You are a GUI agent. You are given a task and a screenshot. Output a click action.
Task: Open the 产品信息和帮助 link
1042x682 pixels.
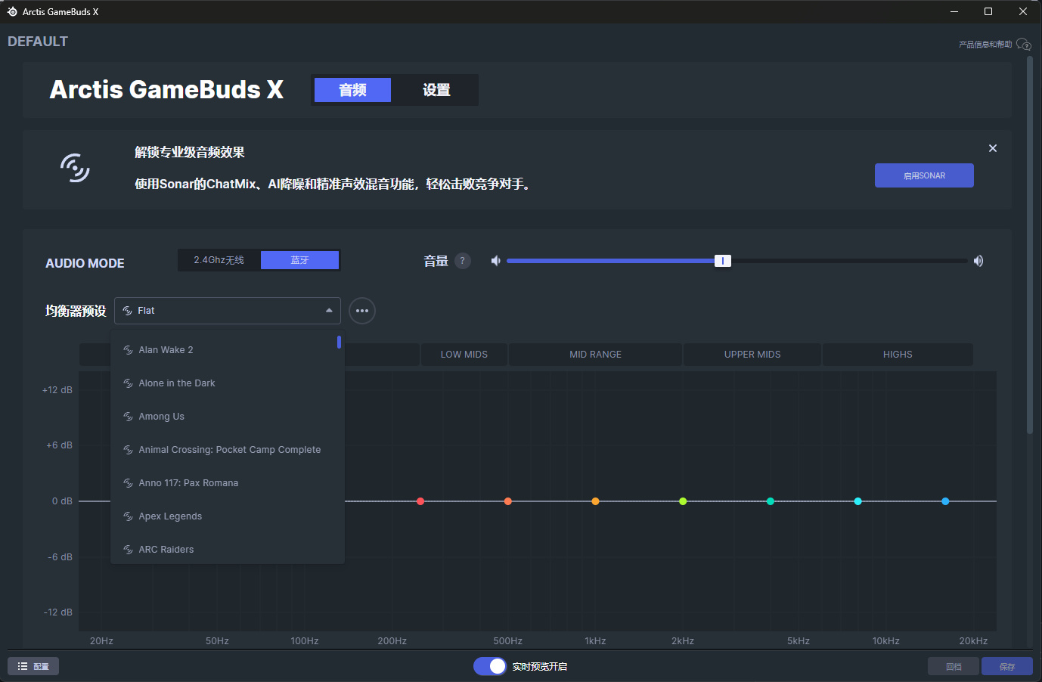coord(985,45)
